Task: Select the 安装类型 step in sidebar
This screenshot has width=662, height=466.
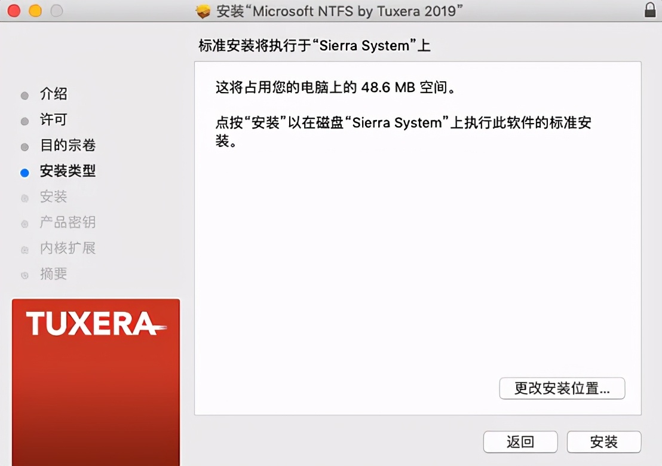Action: (x=68, y=171)
